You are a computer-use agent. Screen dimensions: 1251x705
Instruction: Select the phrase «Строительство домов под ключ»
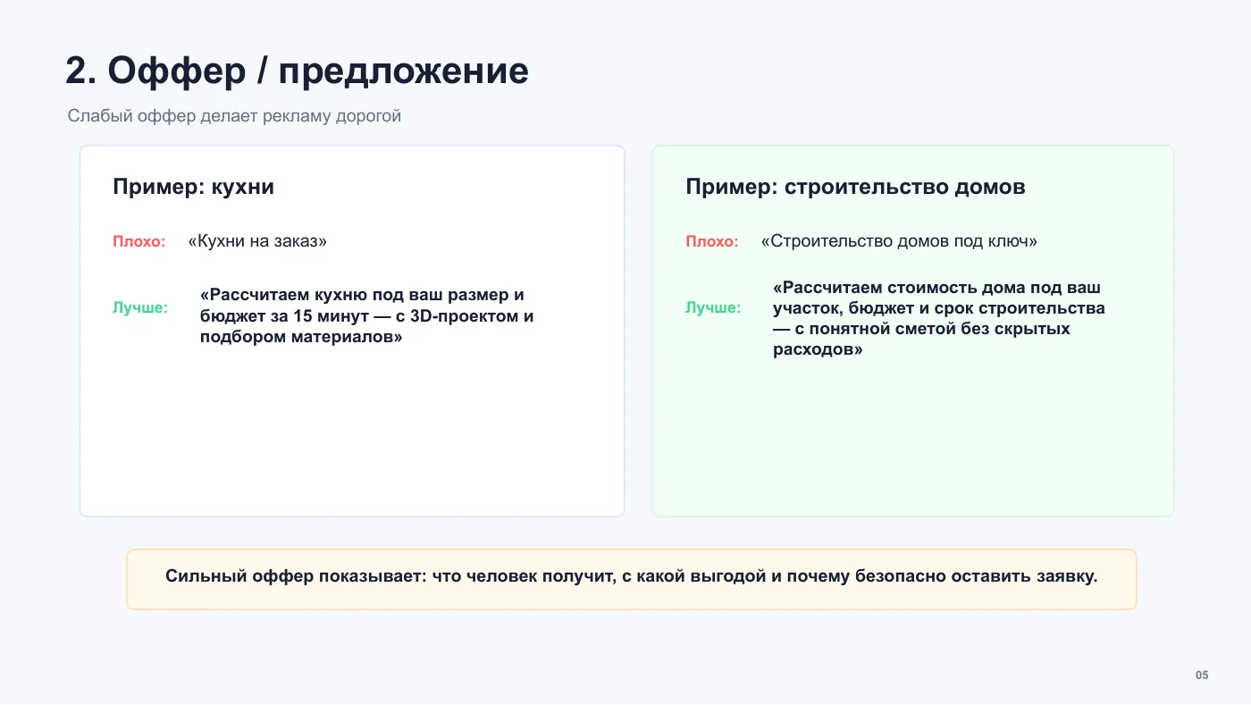pyautogui.click(x=899, y=241)
